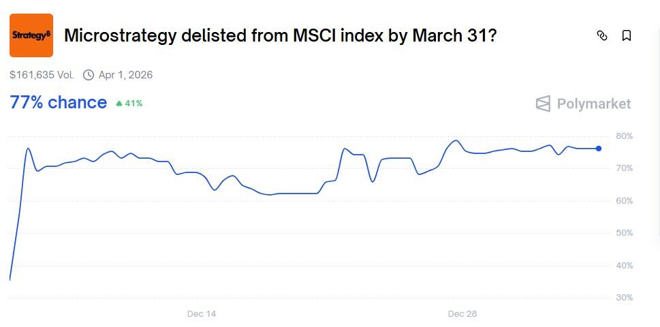Click the 41% change percentage text
The image size is (660, 327).
coord(133,104)
